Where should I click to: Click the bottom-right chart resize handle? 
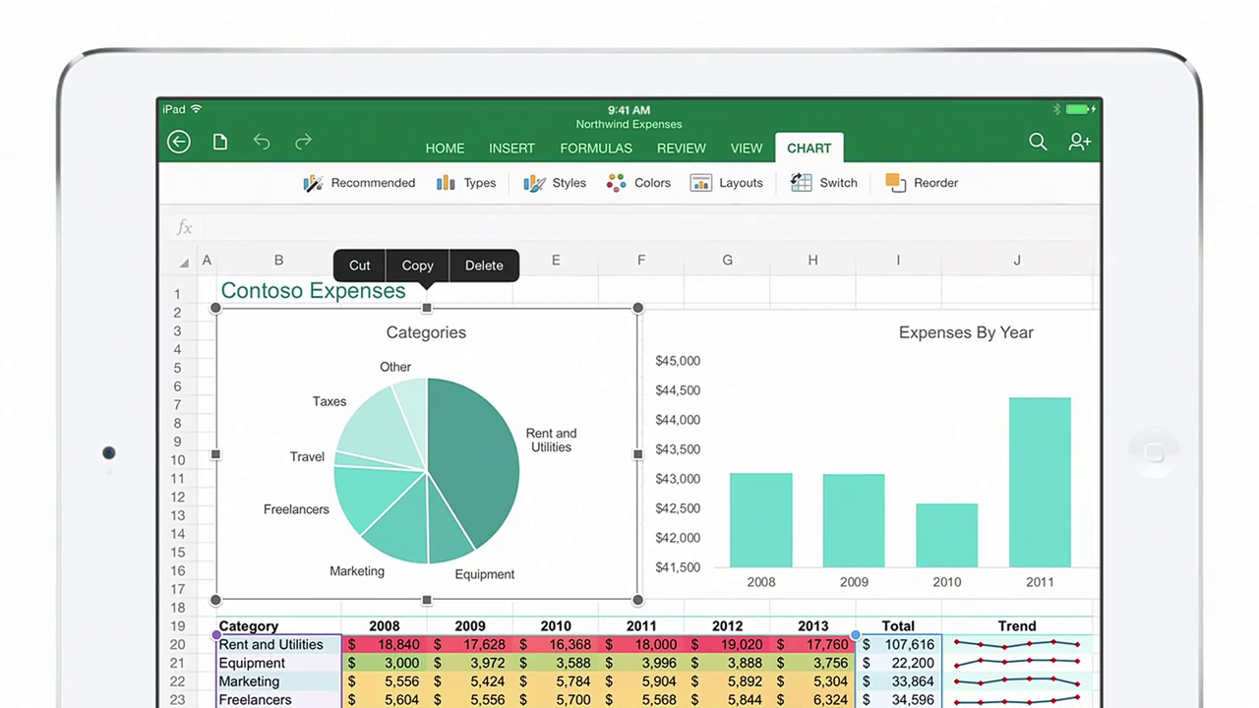[637, 600]
